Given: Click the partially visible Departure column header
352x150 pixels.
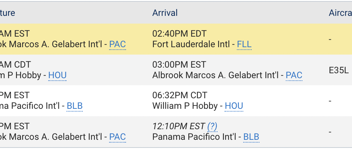Looking at the screenshot, I should (x=7, y=13).
